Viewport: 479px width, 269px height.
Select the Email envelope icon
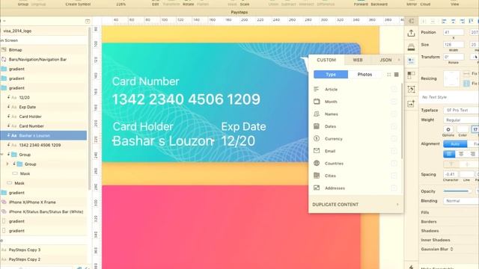(x=317, y=151)
